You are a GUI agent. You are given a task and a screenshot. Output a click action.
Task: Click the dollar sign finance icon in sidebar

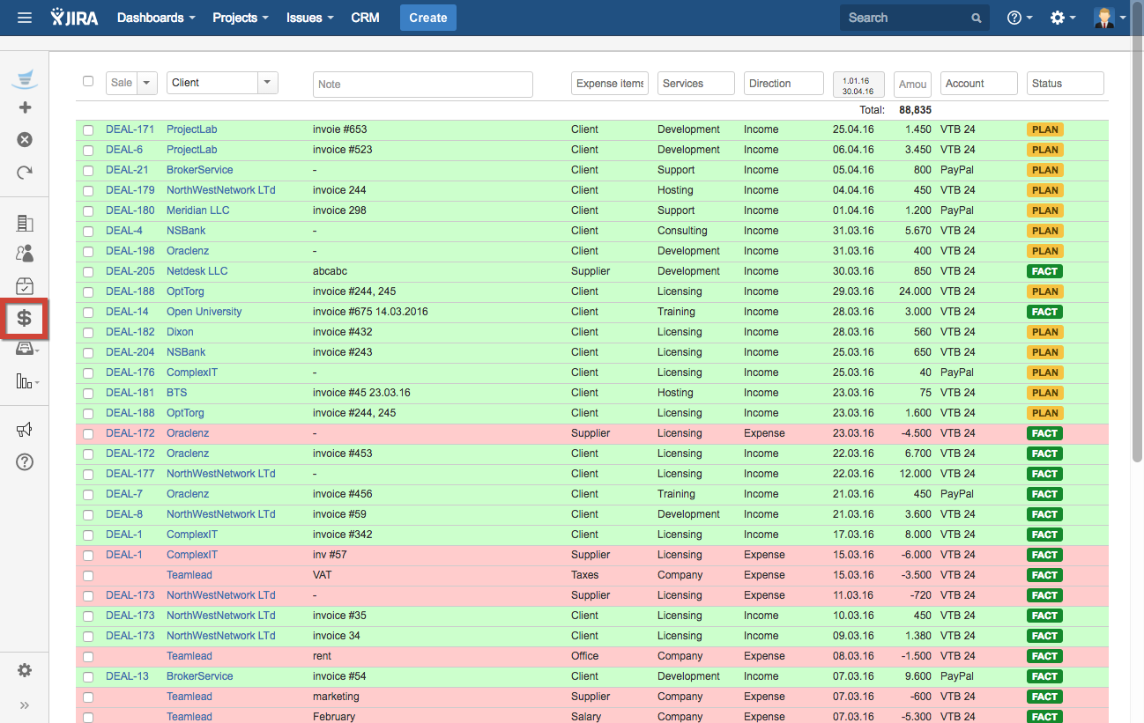point(25,318)
